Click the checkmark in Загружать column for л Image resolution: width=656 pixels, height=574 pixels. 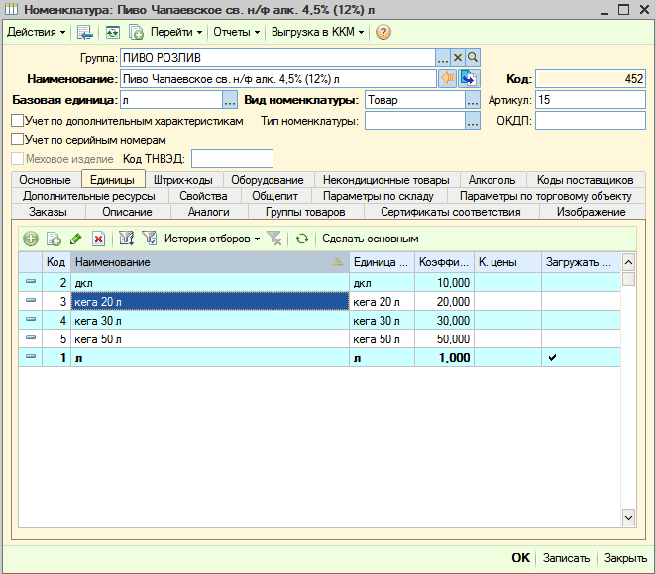552,357
